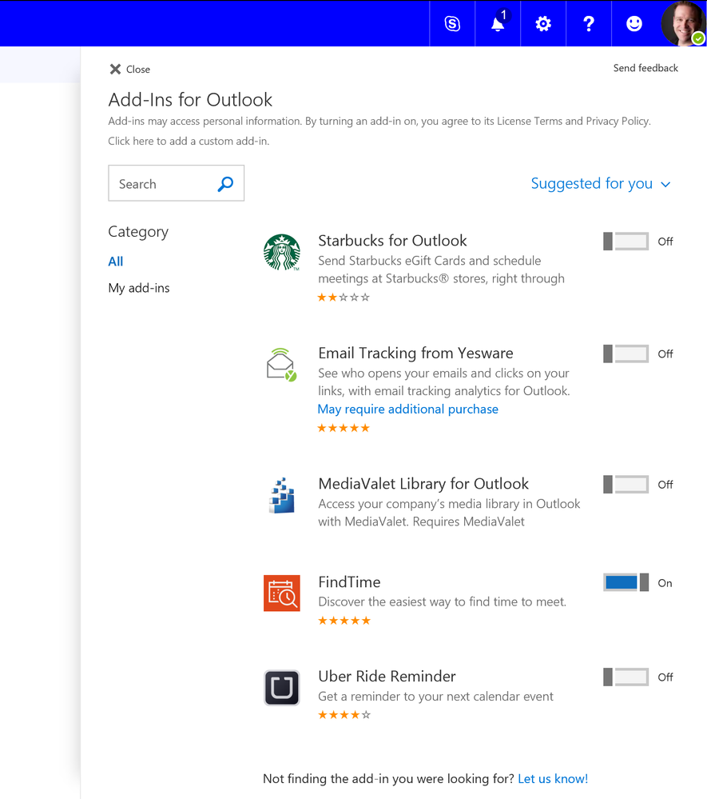Click the Uber Ride Reminder icon
Screen dimensions: 707x799
coord(282,688)
